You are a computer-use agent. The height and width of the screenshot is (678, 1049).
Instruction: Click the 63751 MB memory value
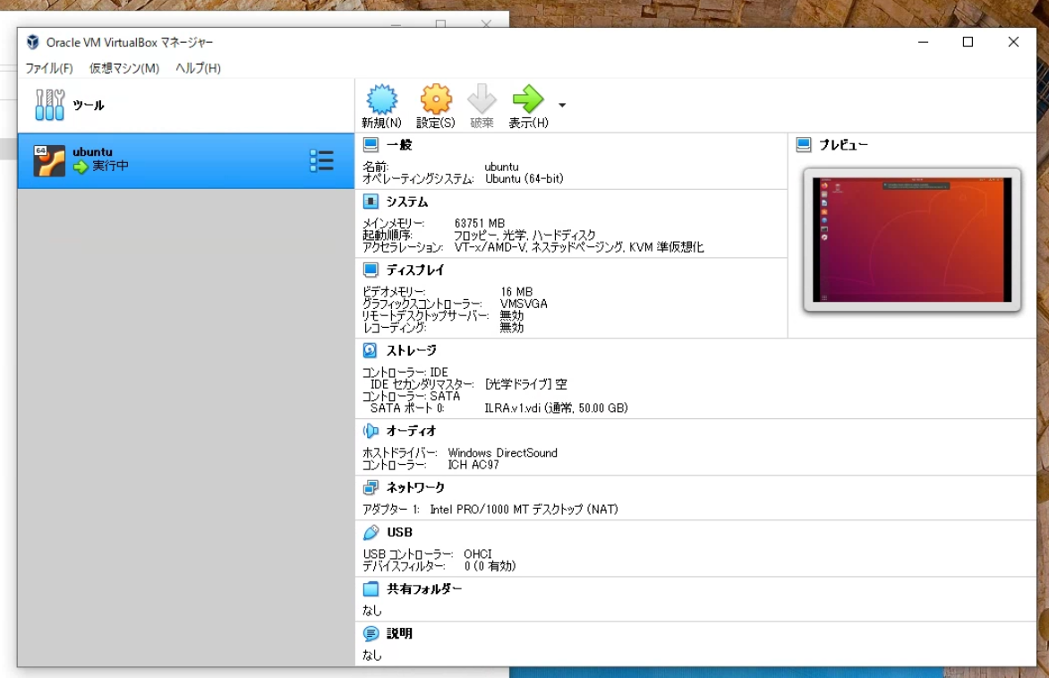click(x=480, y=223)
